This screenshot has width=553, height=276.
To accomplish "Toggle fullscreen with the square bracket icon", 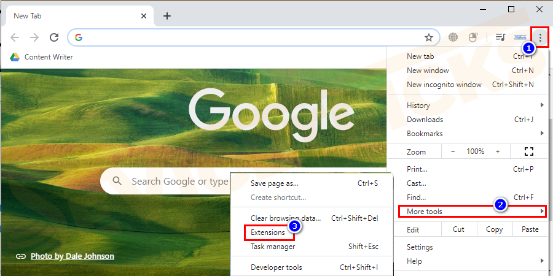I will pyautogui.click(x=529, y=151).
